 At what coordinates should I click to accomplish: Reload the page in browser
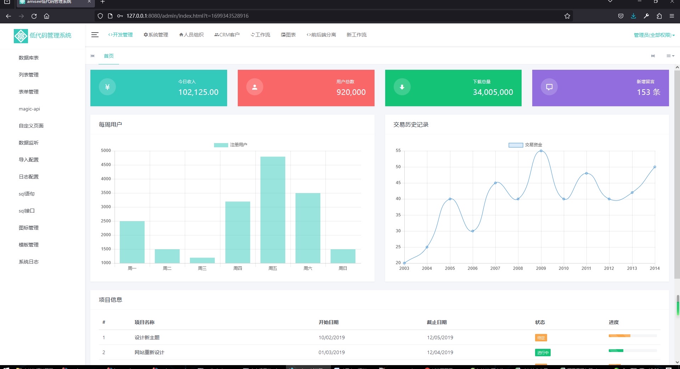tap(34, 16)
